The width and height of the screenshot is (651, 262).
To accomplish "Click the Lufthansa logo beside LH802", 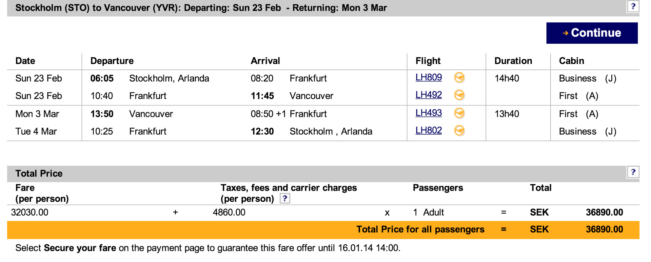I will pos(459,131).
